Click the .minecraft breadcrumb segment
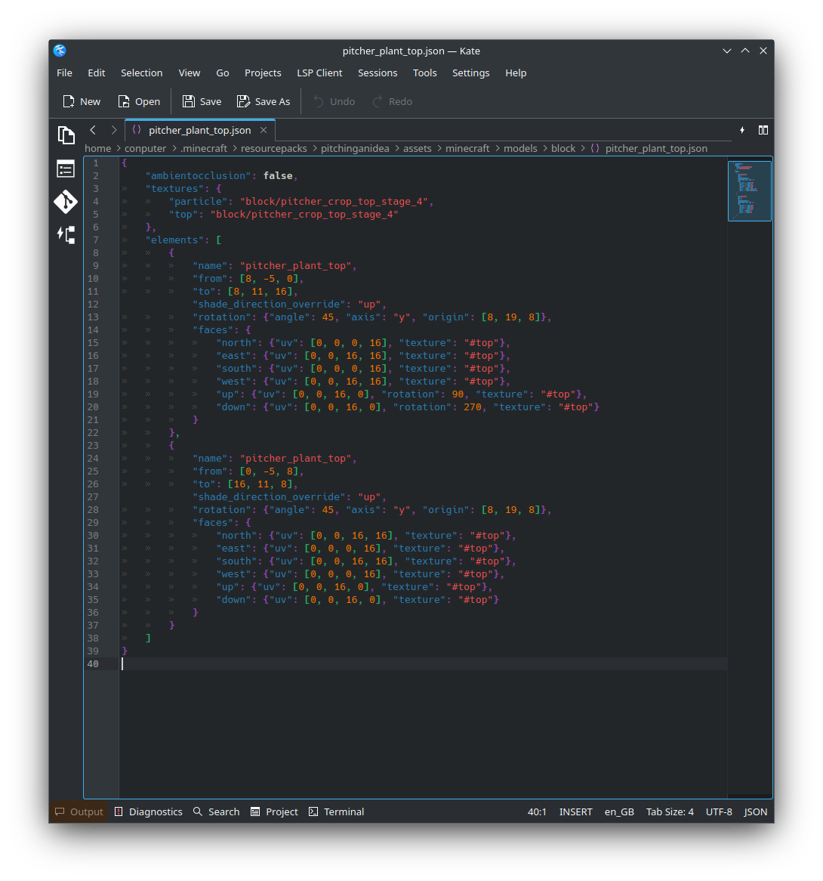 (x=204, y=148)
